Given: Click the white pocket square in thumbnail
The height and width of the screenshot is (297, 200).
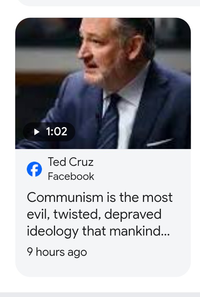Looking at the screenshot, I should [x=159, y=142].
